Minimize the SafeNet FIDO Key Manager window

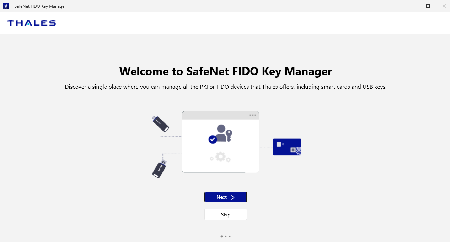point(411,6)
